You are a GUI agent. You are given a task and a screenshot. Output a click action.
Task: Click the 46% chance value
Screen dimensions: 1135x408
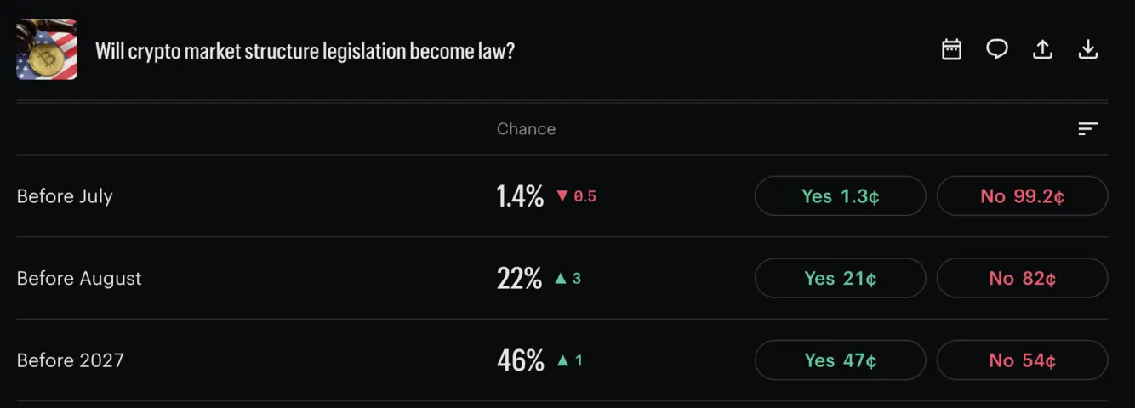[x=520, y=360]
